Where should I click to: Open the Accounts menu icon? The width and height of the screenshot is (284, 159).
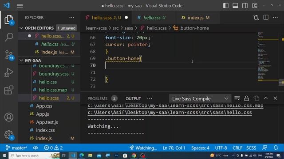pyautogui.click(x=9, y=117)
